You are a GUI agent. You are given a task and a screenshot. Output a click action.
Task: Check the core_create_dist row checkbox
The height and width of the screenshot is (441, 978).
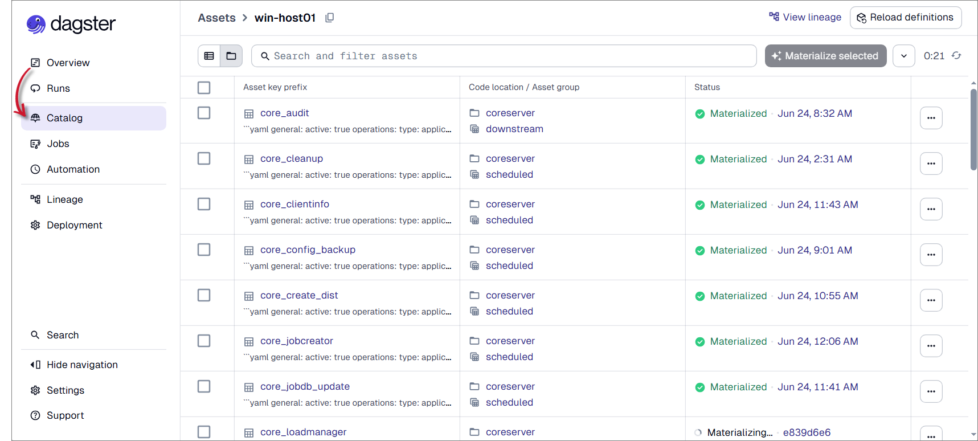(204, 295)
